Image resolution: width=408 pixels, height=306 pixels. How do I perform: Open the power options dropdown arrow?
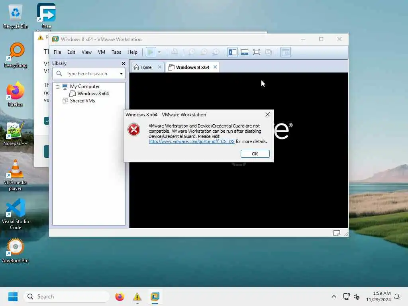tap(159, 52)
